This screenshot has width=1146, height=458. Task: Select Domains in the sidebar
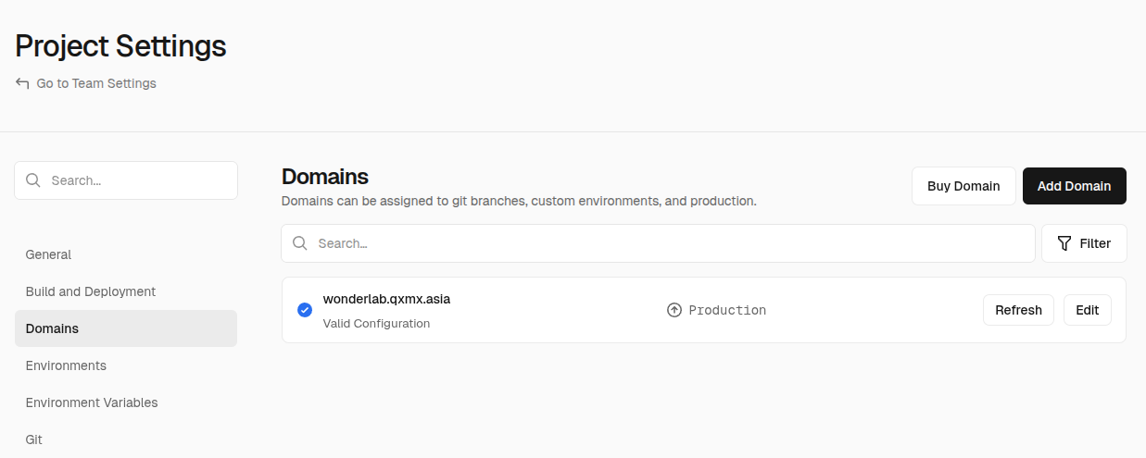(126, 328)
